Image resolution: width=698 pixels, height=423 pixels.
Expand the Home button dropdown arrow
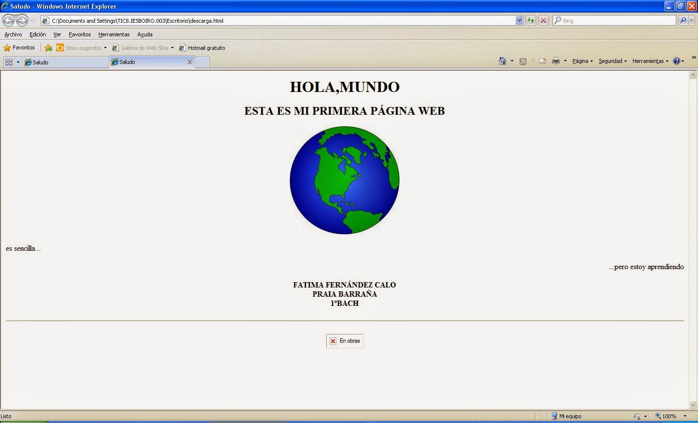[512, 61]
